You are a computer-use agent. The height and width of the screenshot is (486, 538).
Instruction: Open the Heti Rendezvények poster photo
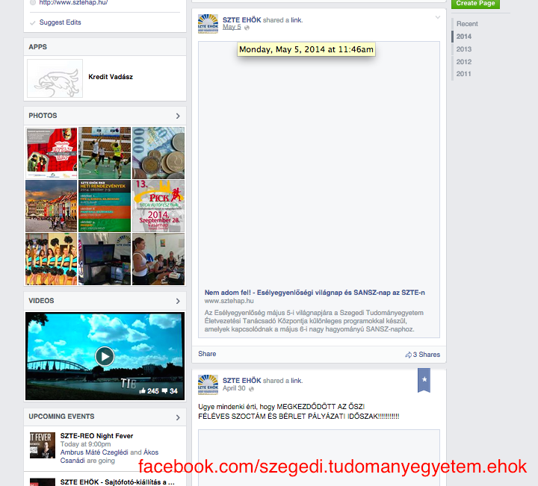pyautogui.click(x=105, y=206)
